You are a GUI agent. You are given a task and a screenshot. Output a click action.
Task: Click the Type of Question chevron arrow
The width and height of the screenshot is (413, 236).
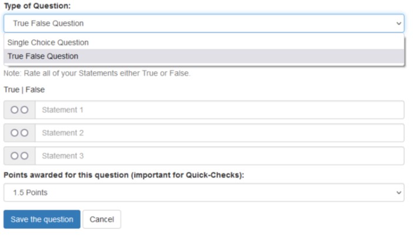tap(399, 23)
